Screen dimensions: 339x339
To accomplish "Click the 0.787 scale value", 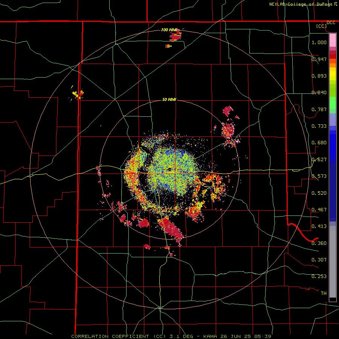I will (x=319, y=109).
